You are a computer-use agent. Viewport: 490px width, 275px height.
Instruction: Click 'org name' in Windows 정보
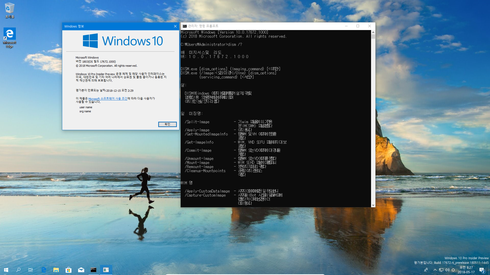[85, 112]
